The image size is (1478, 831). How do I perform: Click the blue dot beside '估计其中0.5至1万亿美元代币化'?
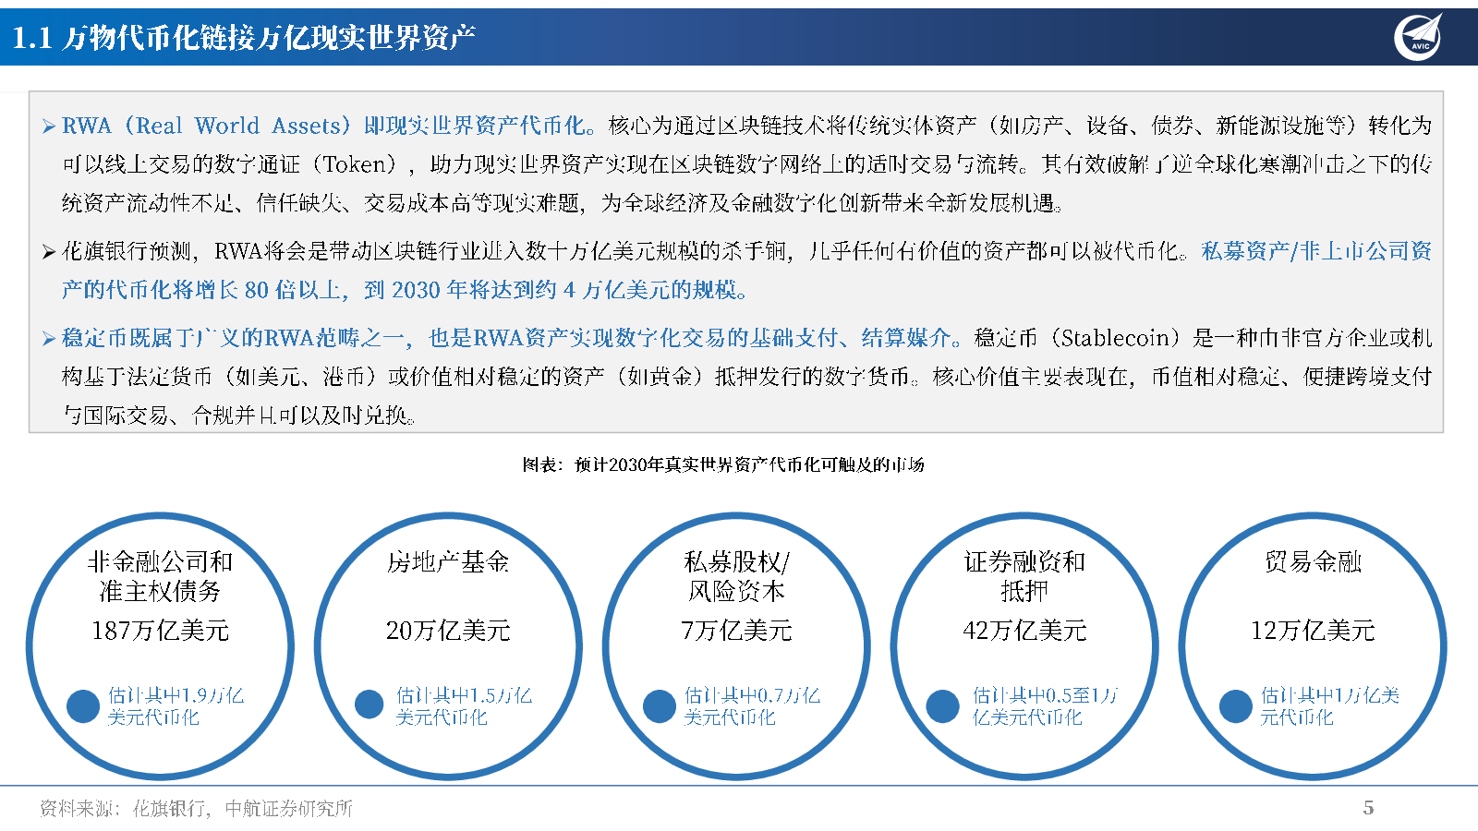pyautogui.click(x=943, y=706)
